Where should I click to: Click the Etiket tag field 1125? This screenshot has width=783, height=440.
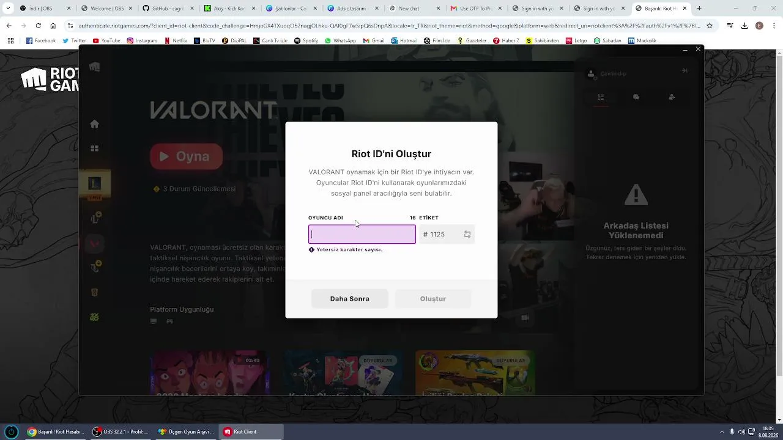point(447,235)
